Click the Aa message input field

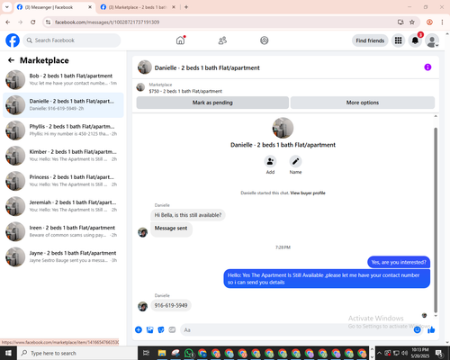tap(294, 329)
